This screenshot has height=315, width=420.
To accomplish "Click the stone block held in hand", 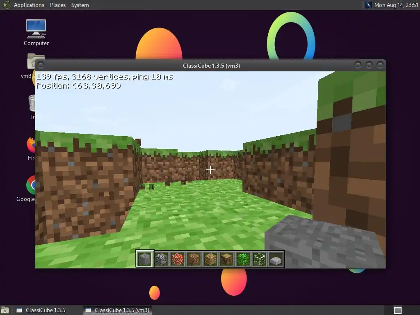I will point(325,241).
